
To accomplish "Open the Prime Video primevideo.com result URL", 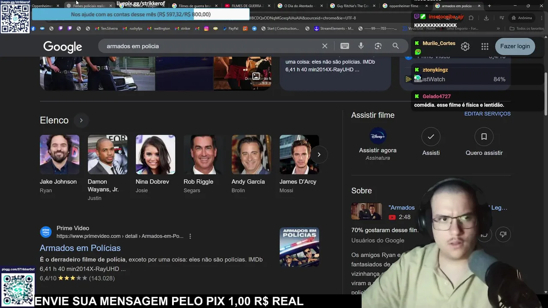I will point(120,236).
